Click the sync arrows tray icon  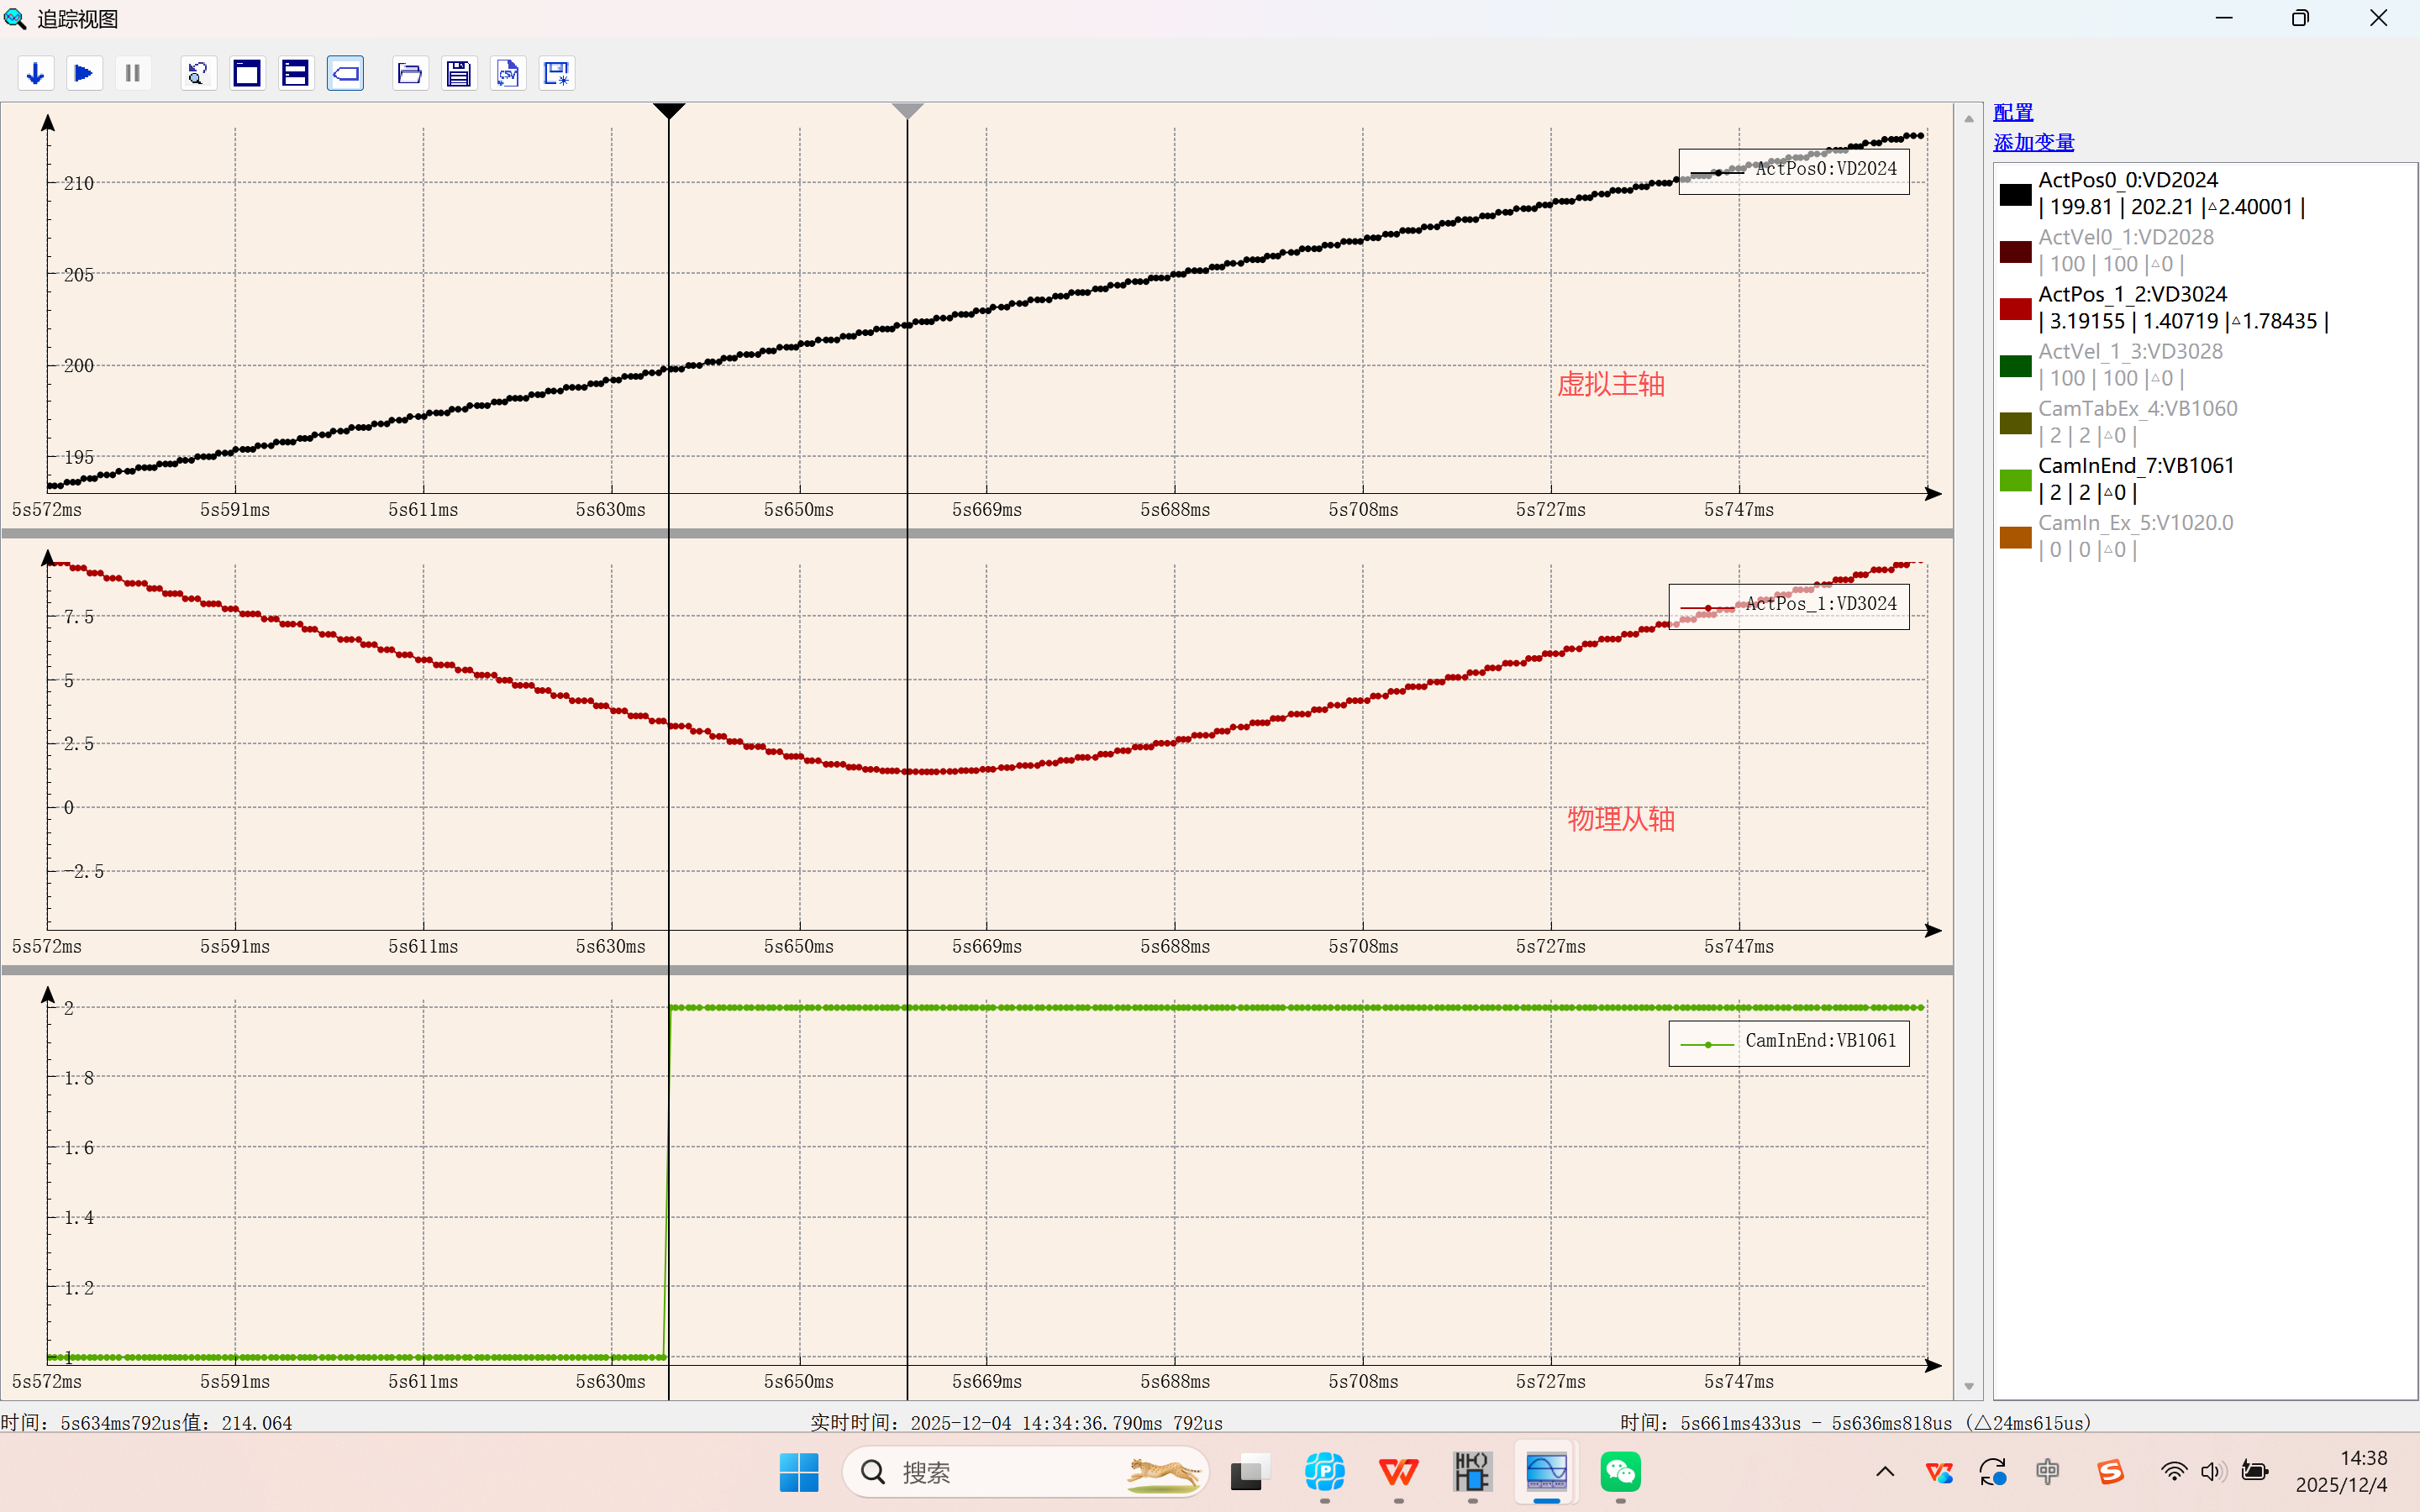(1993, 1472)
